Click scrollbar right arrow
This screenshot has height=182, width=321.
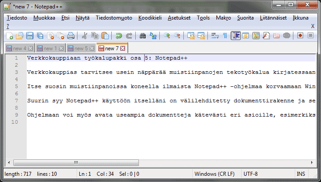coord(312,162)
